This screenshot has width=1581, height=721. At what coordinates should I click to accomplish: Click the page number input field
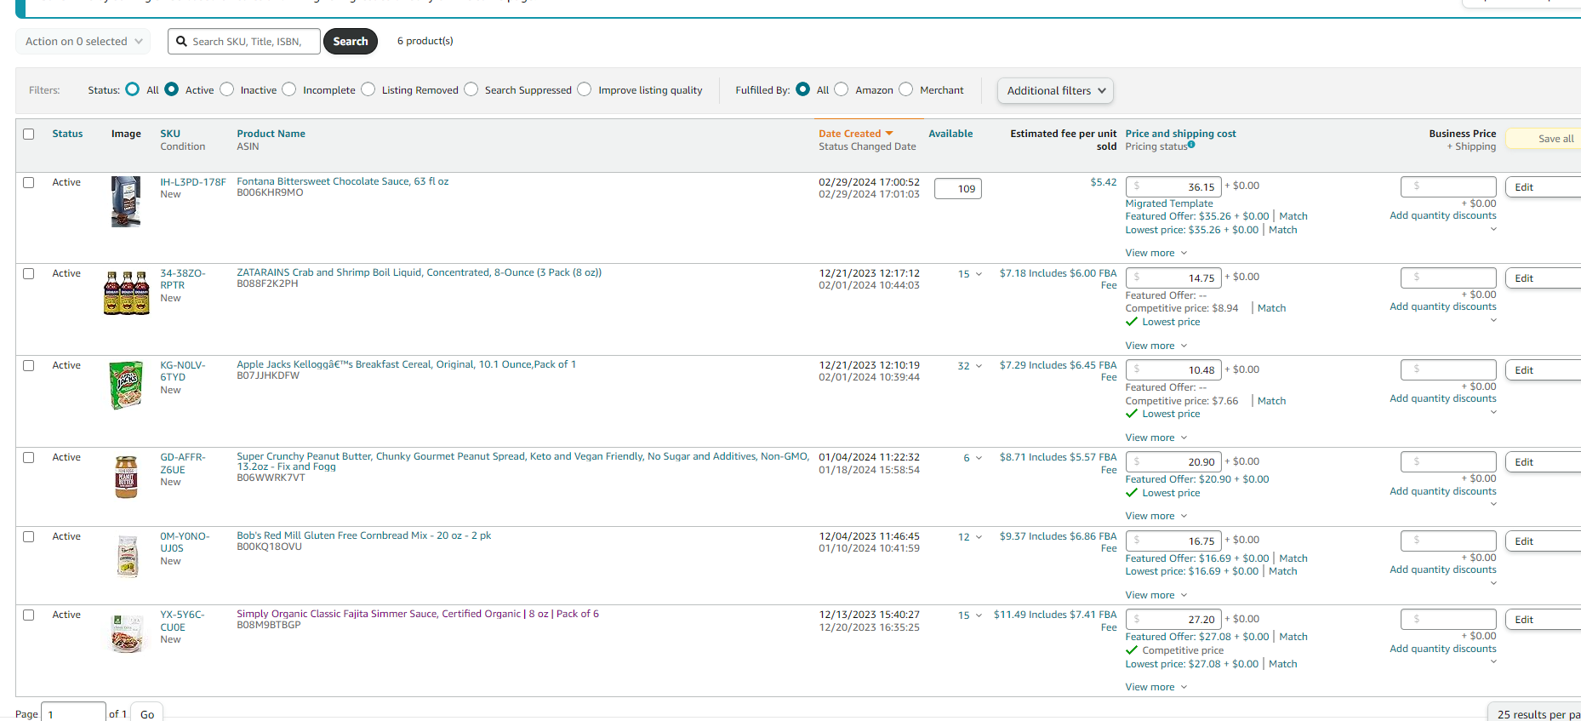point(74,713)
